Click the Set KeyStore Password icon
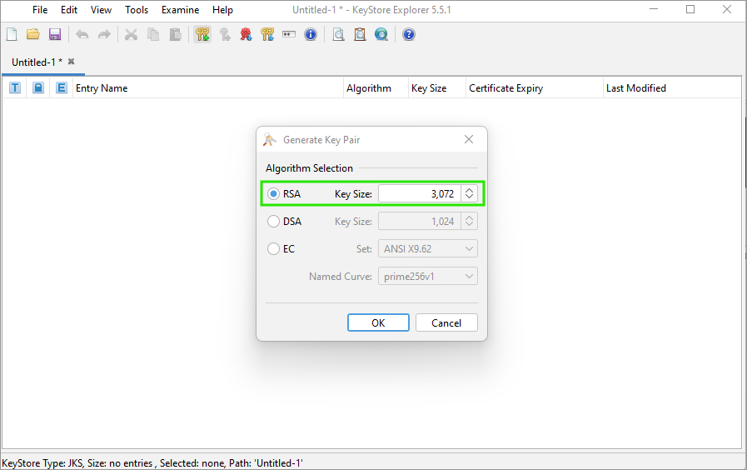The image size is (747, 470). (289, 34)
